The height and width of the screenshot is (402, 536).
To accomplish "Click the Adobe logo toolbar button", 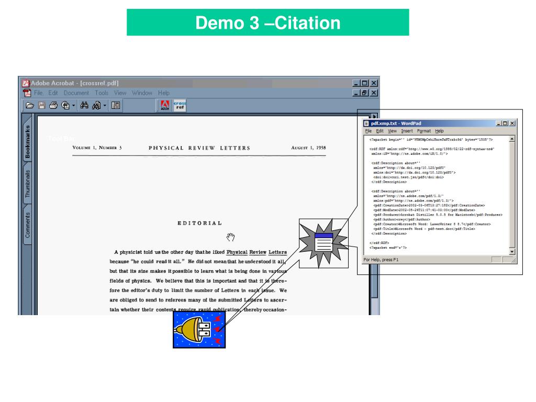I will [165, 105].
